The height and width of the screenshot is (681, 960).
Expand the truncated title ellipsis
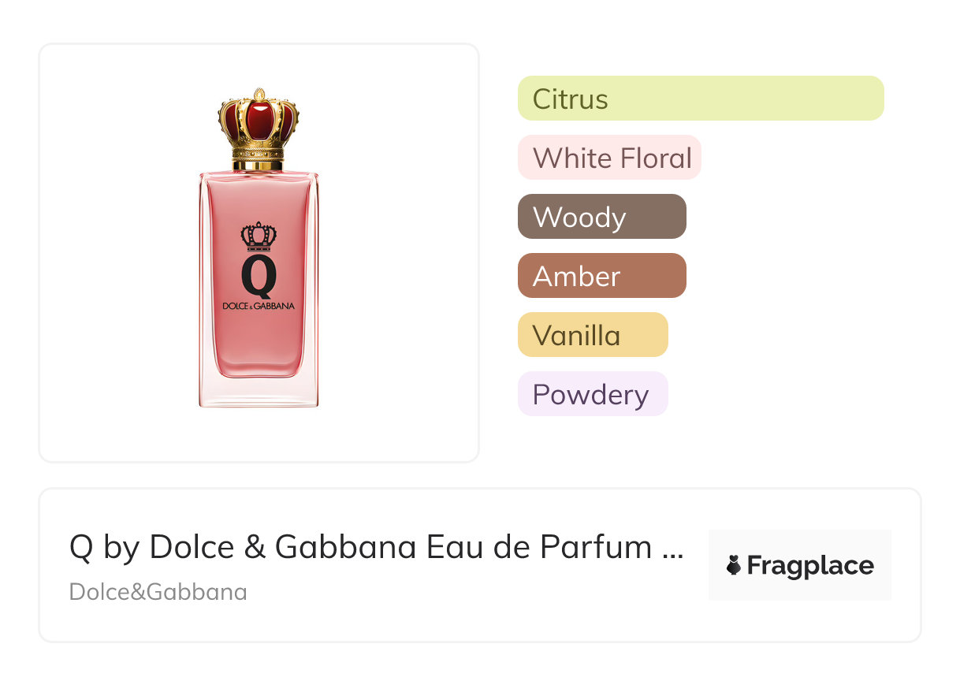click(x=672, y=549)
